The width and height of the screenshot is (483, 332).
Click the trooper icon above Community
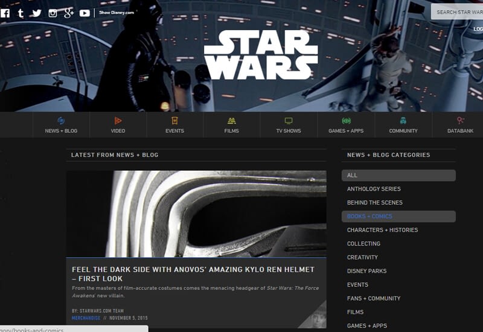(403, 120)
